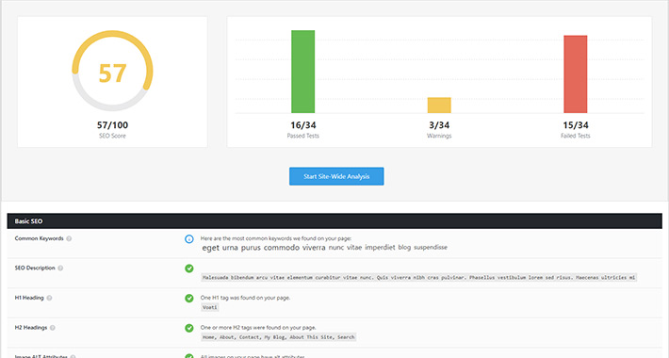Click the 57 SEO score gauge

point(113,71)
